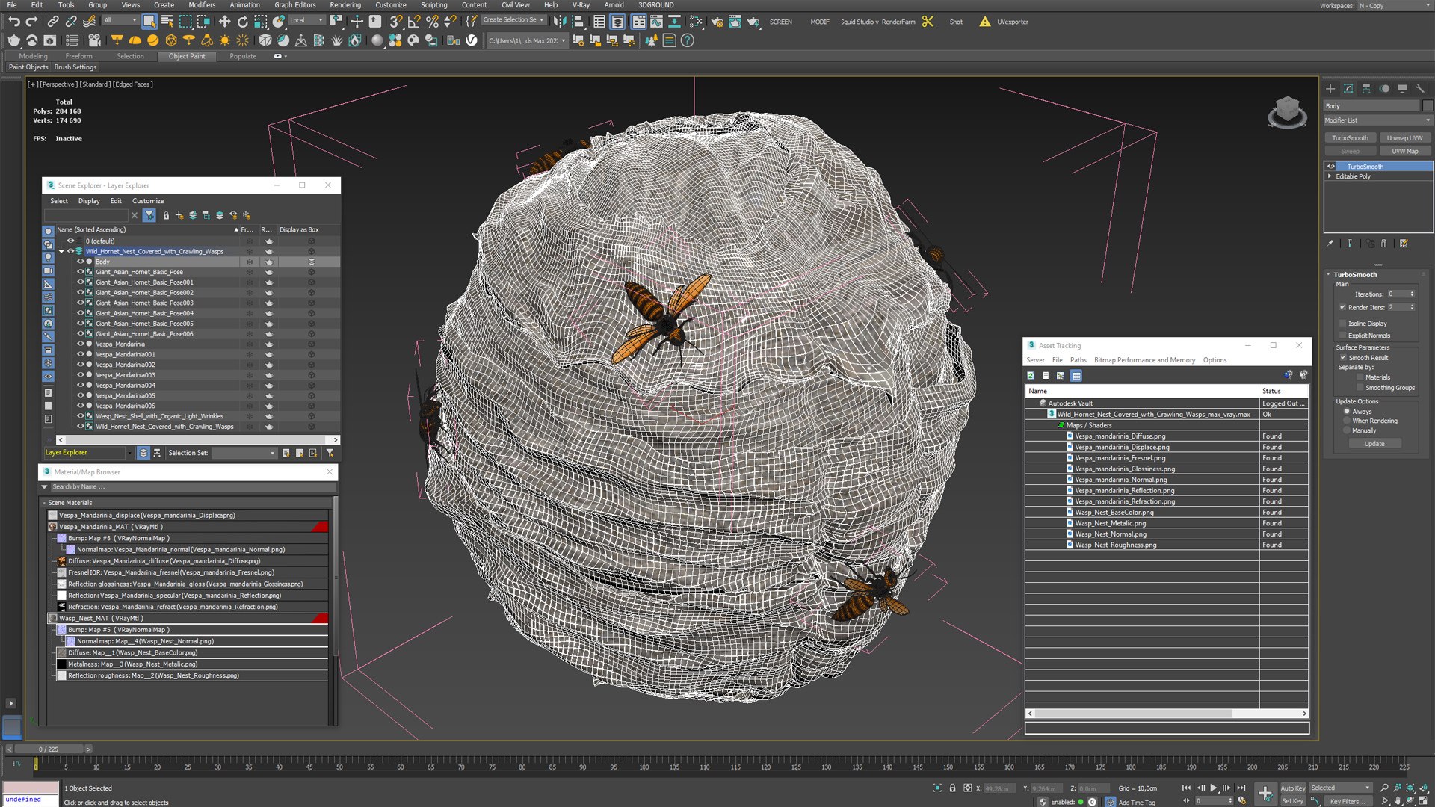Toggle TurboSmooth modifier eye visibility
1435x807 pixels.
(1331, 167)
